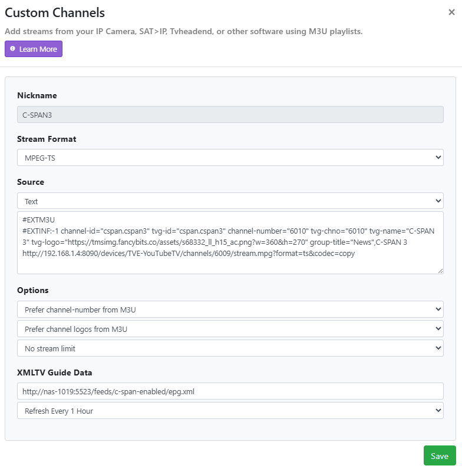Click the Custom Channels dialog title
Image resolution: width=462 pixels, height=469 pixels.
click(x=55, y=12)
